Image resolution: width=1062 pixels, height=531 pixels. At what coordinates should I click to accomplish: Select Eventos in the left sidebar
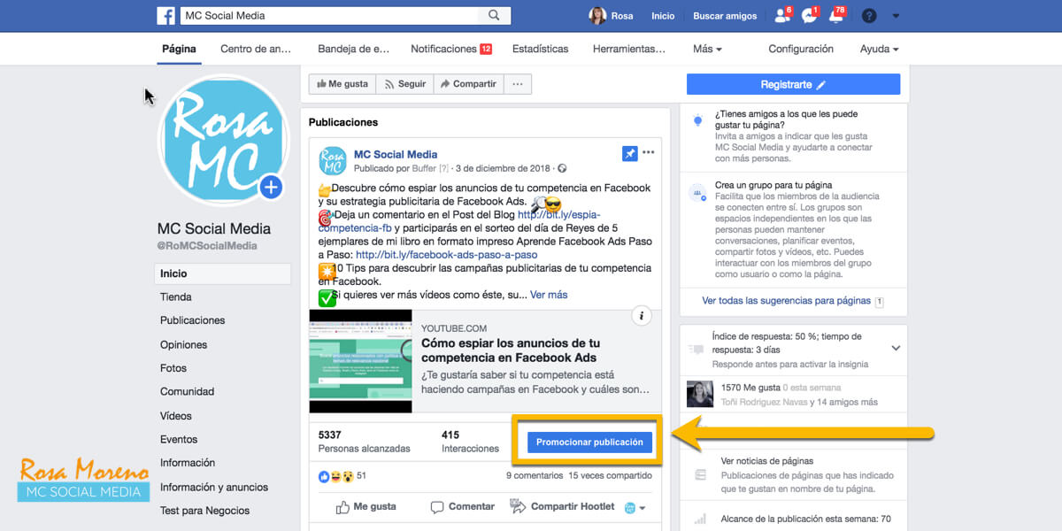point(179,439)
